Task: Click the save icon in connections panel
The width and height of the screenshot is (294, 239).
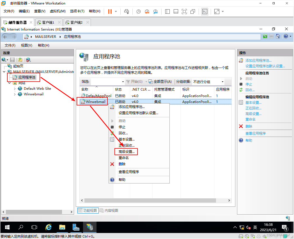Action: pos(12,60)
